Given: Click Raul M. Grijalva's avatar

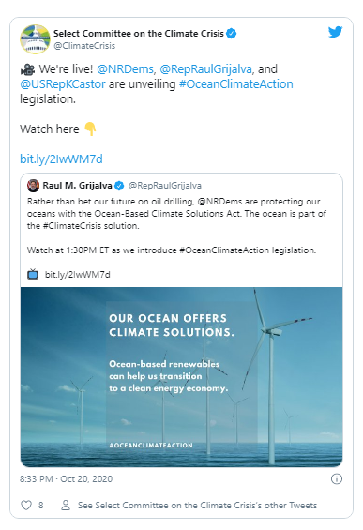Looking at the screenshot, I should point(33,186).
